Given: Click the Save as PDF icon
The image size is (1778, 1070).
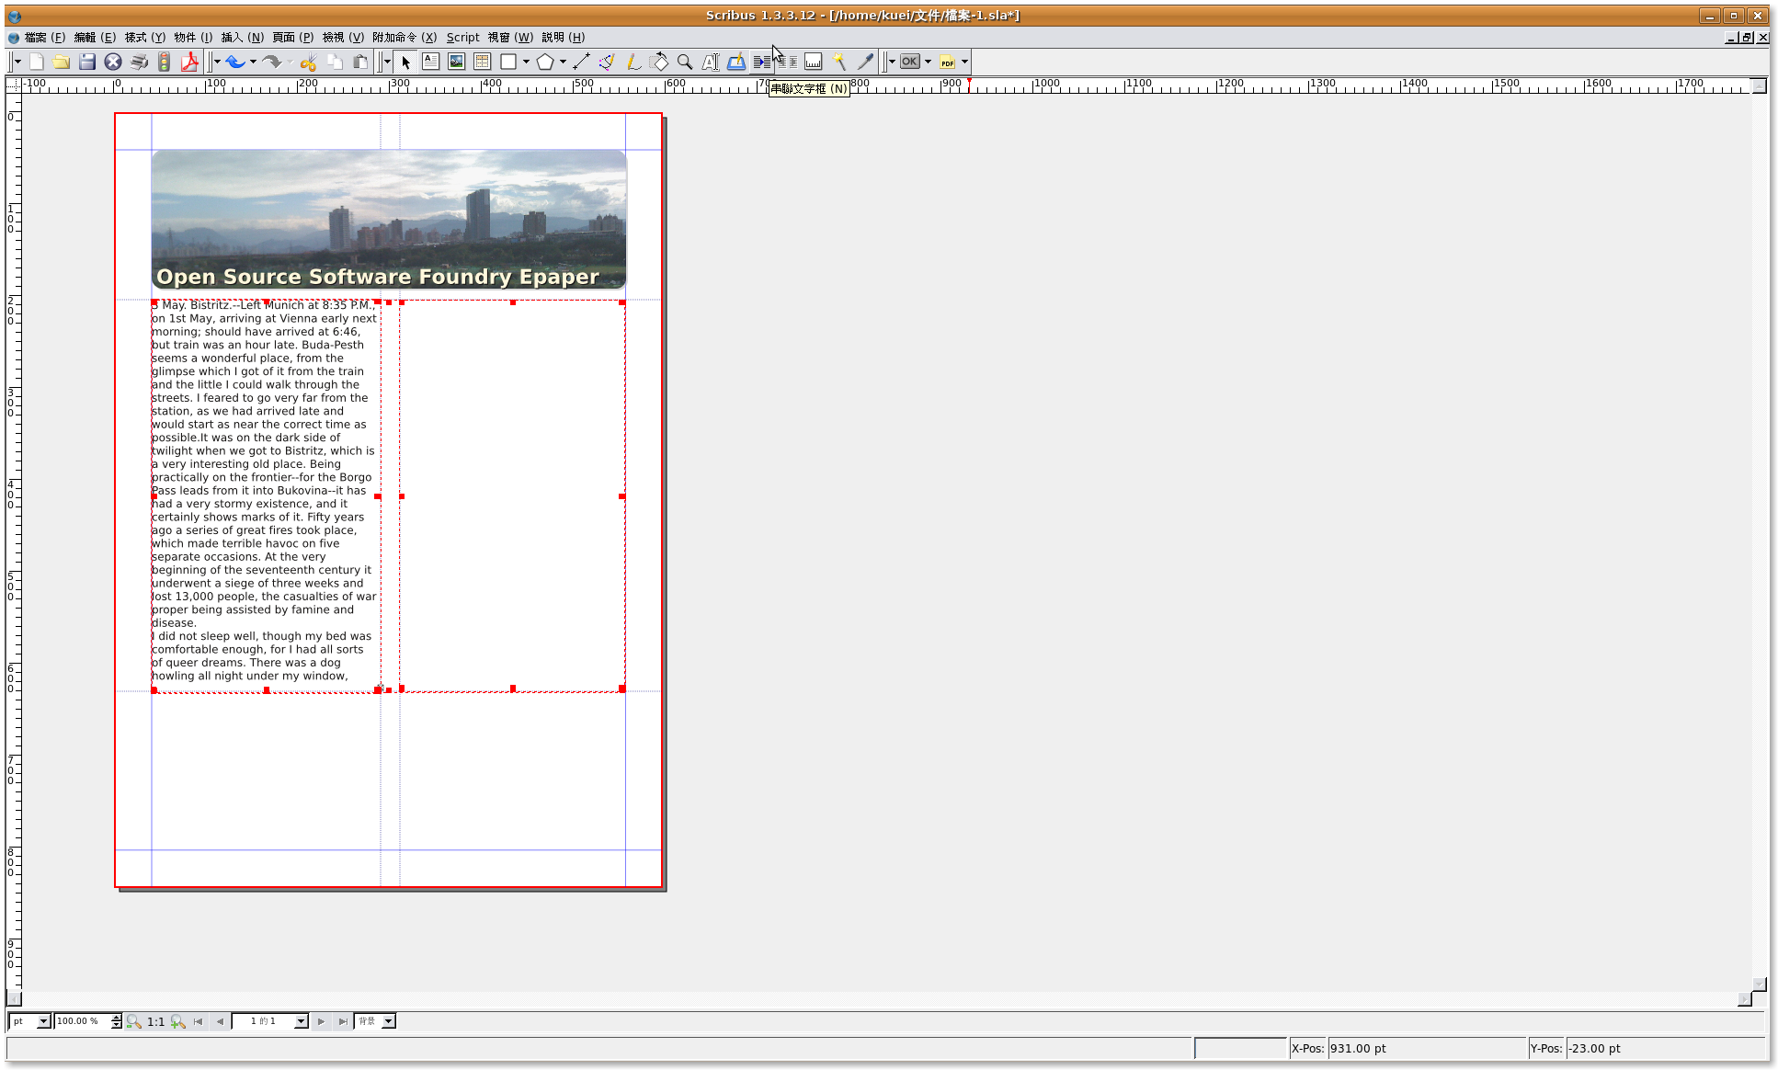Looking at the screenshot, I should [189, 62].
